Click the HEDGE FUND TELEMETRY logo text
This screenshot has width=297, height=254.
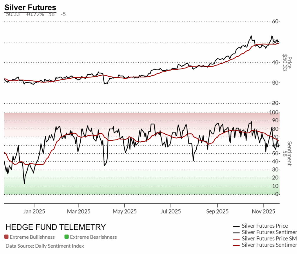tap(56, 227)
